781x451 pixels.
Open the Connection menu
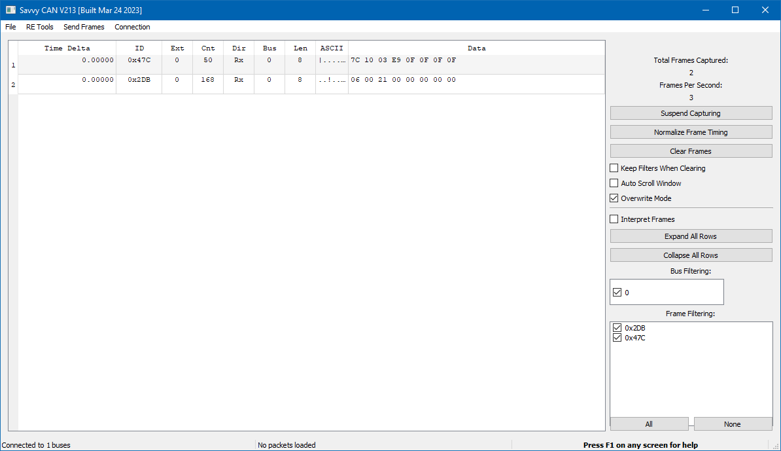(x=132, y=27)
